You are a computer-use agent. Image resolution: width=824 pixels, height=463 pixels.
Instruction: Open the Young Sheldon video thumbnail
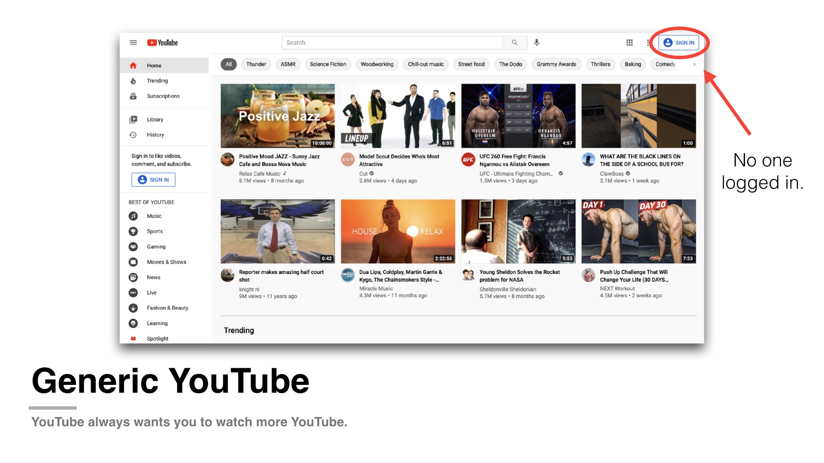pyautogui.click(x=518, y=231)
